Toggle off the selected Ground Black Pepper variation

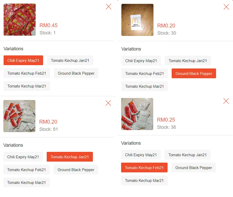point(194,73)
